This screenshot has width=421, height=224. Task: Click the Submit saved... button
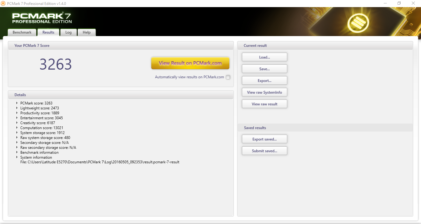click(x=264, y=151)
